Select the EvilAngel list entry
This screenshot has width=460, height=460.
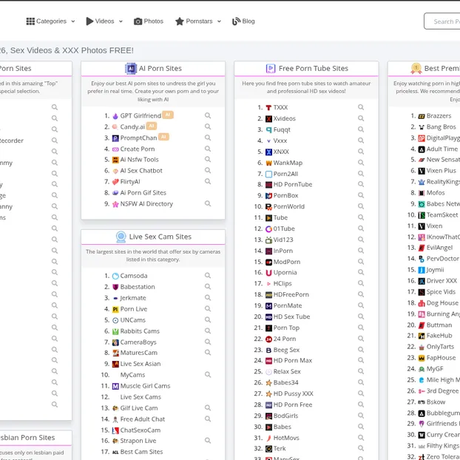[439, 248]
